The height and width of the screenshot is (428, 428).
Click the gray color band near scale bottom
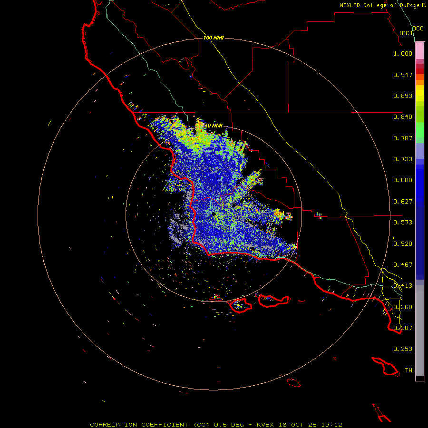(420, 331)
